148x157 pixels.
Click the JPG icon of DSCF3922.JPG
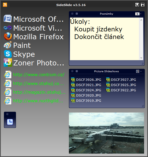tap(108, 90)
